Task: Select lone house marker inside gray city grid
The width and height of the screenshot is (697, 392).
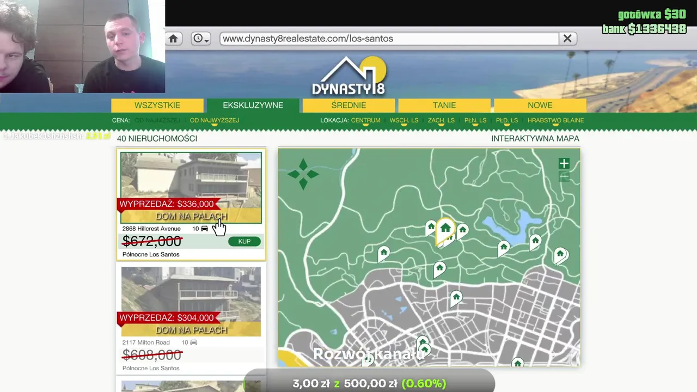Action: coord(456,297)
